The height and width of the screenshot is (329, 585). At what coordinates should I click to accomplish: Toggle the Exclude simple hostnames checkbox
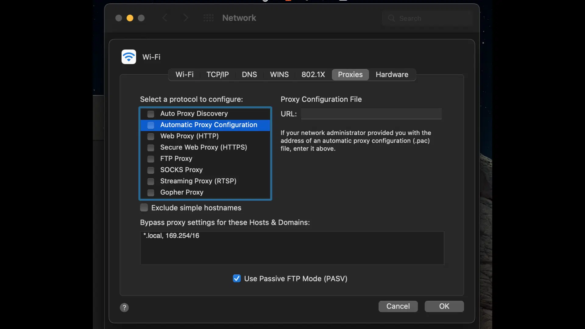pos(144,208)
